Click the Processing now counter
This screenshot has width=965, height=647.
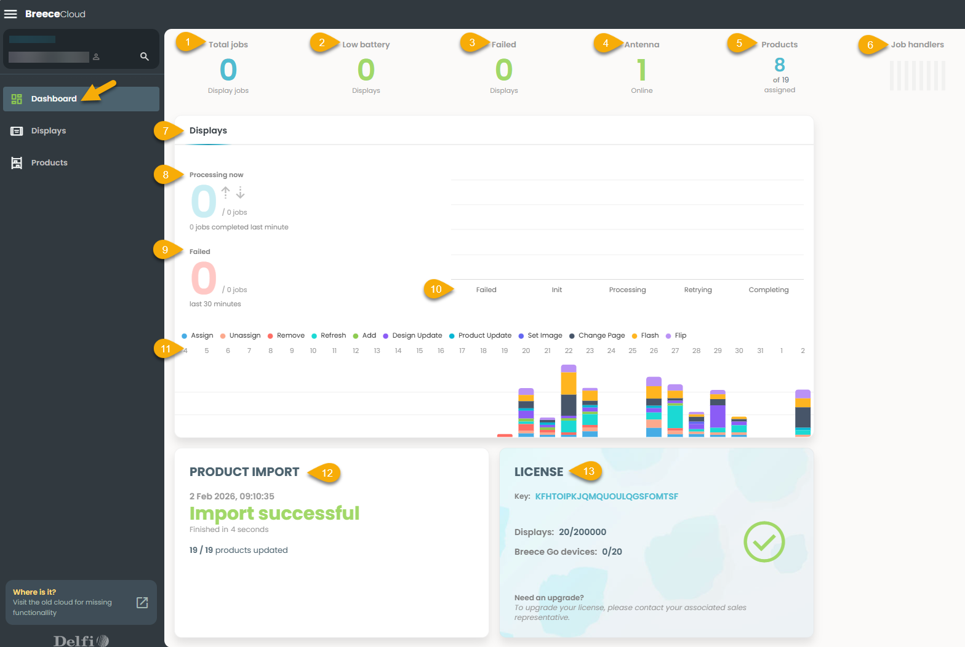pyautogui.click(x=204, y=202)
